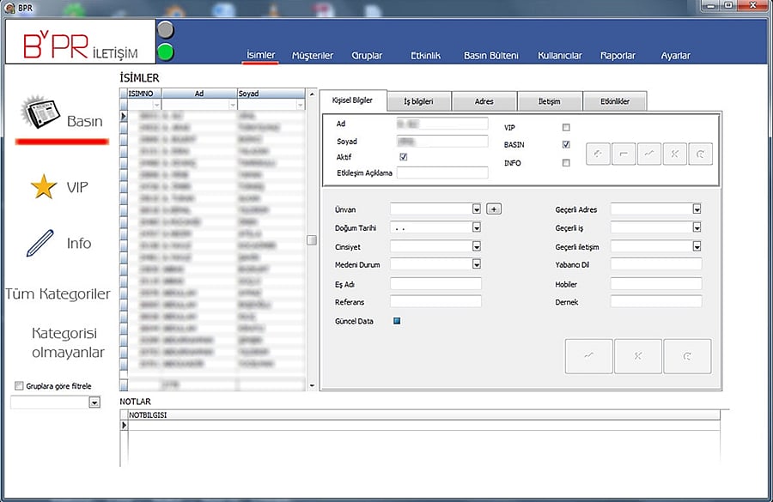The image size is (773, 502).
Task: Refresh details with large icon below Dernek
Action: pos(687,355)
